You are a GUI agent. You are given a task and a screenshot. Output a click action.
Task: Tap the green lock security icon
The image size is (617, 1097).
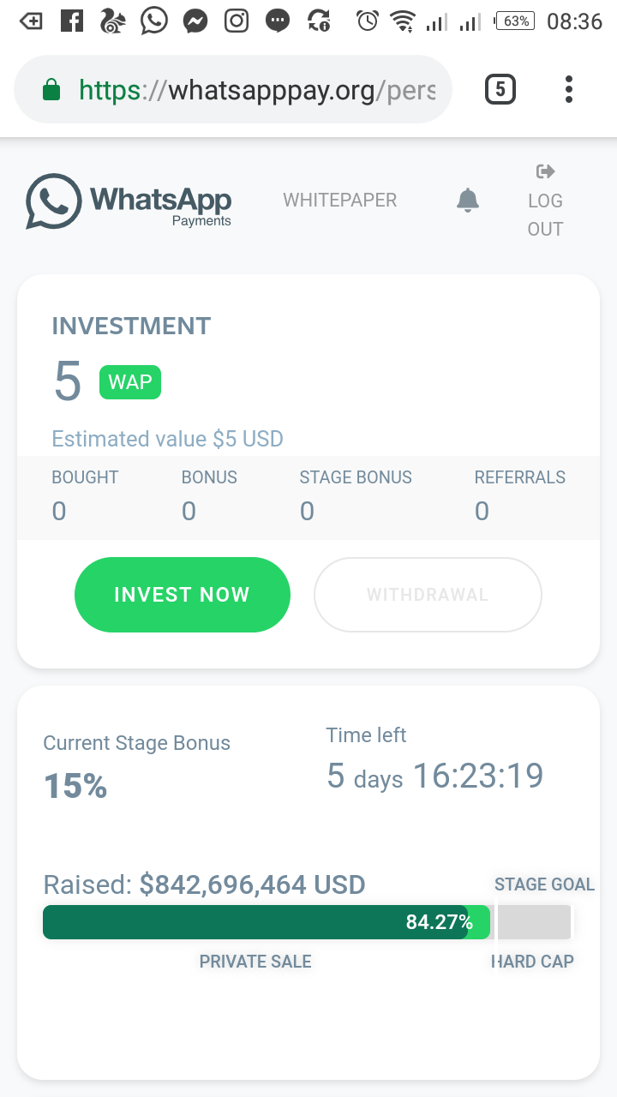pos(51,90)
